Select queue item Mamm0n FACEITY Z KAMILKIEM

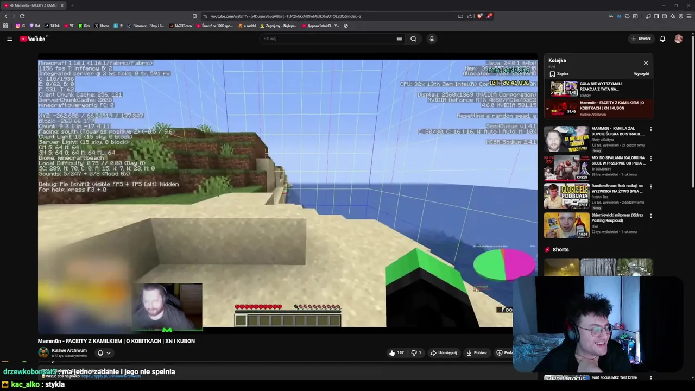point(599,108)
